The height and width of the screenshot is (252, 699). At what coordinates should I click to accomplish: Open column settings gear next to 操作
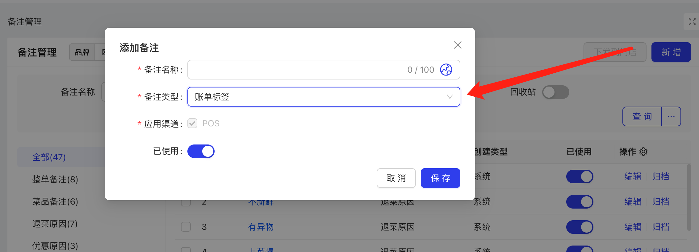coord(643,152)
